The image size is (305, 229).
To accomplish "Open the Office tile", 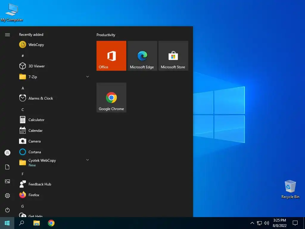I will 111,56.
